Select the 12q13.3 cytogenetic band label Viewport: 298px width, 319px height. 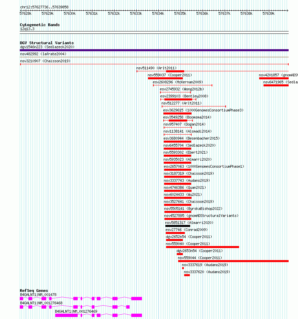(27, 29)
